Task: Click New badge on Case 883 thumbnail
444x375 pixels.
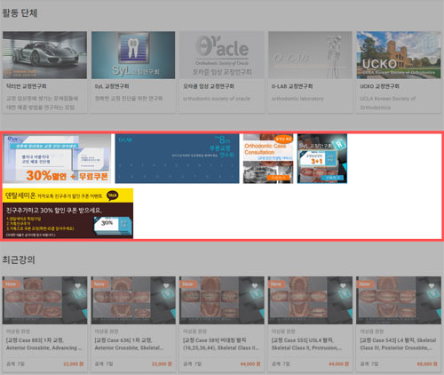Action: (11, 283)
